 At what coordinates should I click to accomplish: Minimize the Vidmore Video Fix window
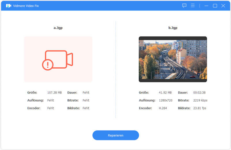coord(206,6)
